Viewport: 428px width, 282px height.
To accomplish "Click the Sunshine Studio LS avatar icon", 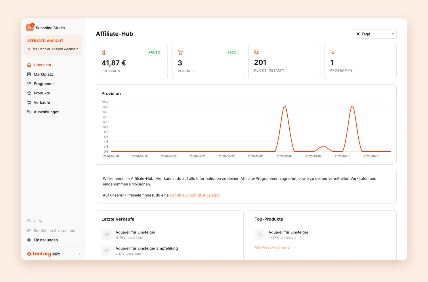I will click(x=30, y=28).
